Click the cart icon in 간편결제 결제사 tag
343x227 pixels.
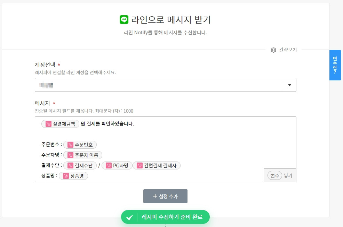point(140,166)
